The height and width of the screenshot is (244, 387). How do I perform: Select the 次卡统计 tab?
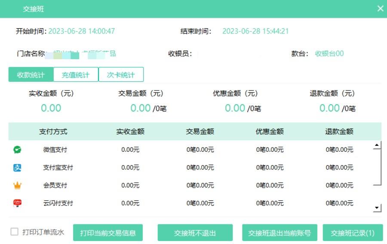pos(121,75)
